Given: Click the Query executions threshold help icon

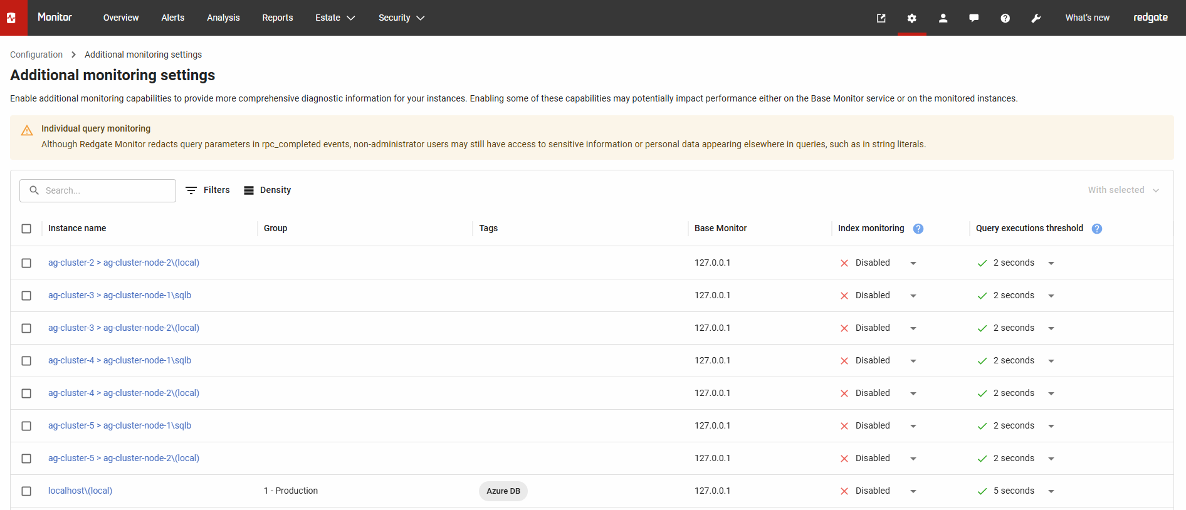Looking at the screenshot, I should (x=1096, y=229).
